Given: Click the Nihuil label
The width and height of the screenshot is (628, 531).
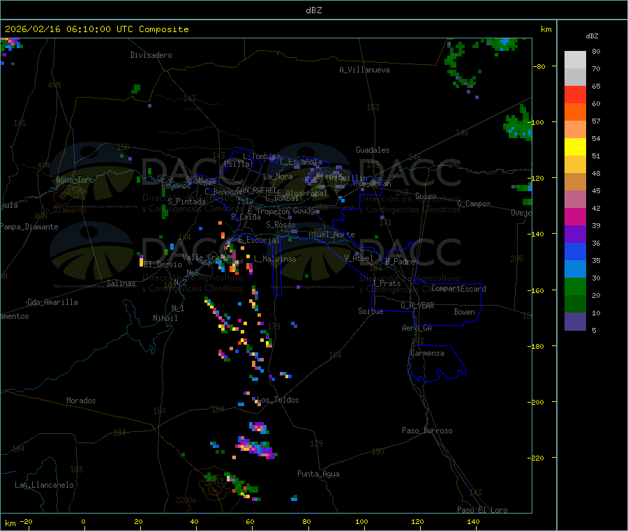Looking at the screenshot, I should 165,318.
